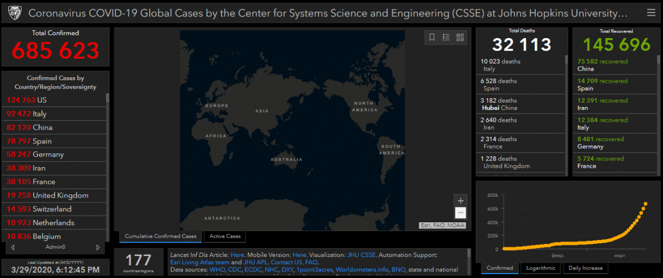The height and width of the screenshot is (278, 663).
Task: Click the 6 528 deaths Spain entry
Action: pos(520,84)
